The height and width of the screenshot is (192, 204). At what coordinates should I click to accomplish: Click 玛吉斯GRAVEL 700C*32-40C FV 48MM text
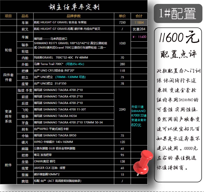[x=61, y=58]
